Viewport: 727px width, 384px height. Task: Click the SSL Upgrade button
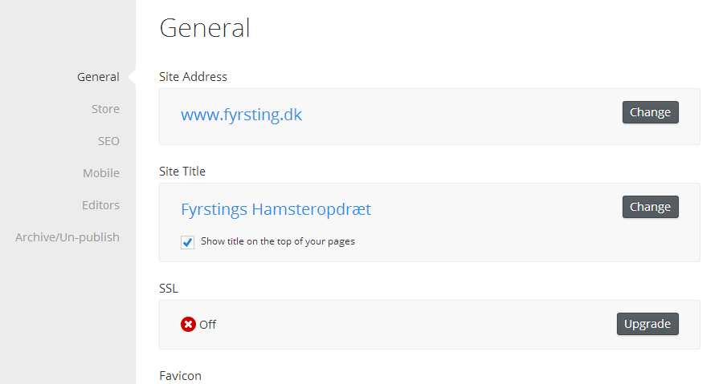(647, 324)
